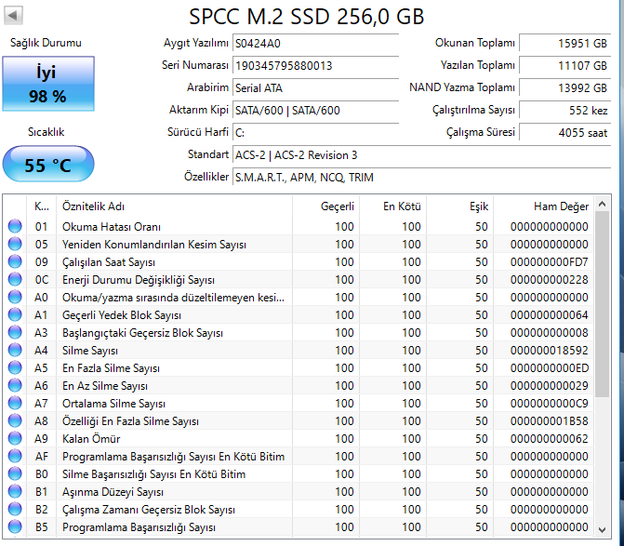Image resolution: width=624 pixels, height=546 pixels.
Task: Select the Kalan Ömür attribute name
Action: pos(91,438)
